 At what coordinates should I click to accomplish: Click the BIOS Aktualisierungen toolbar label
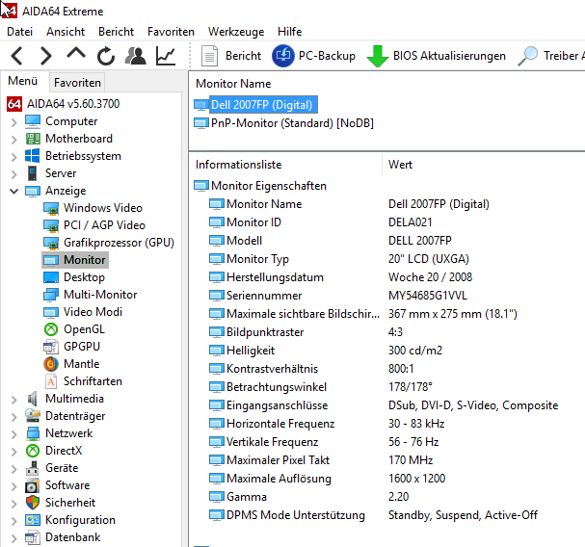(449, 56)
